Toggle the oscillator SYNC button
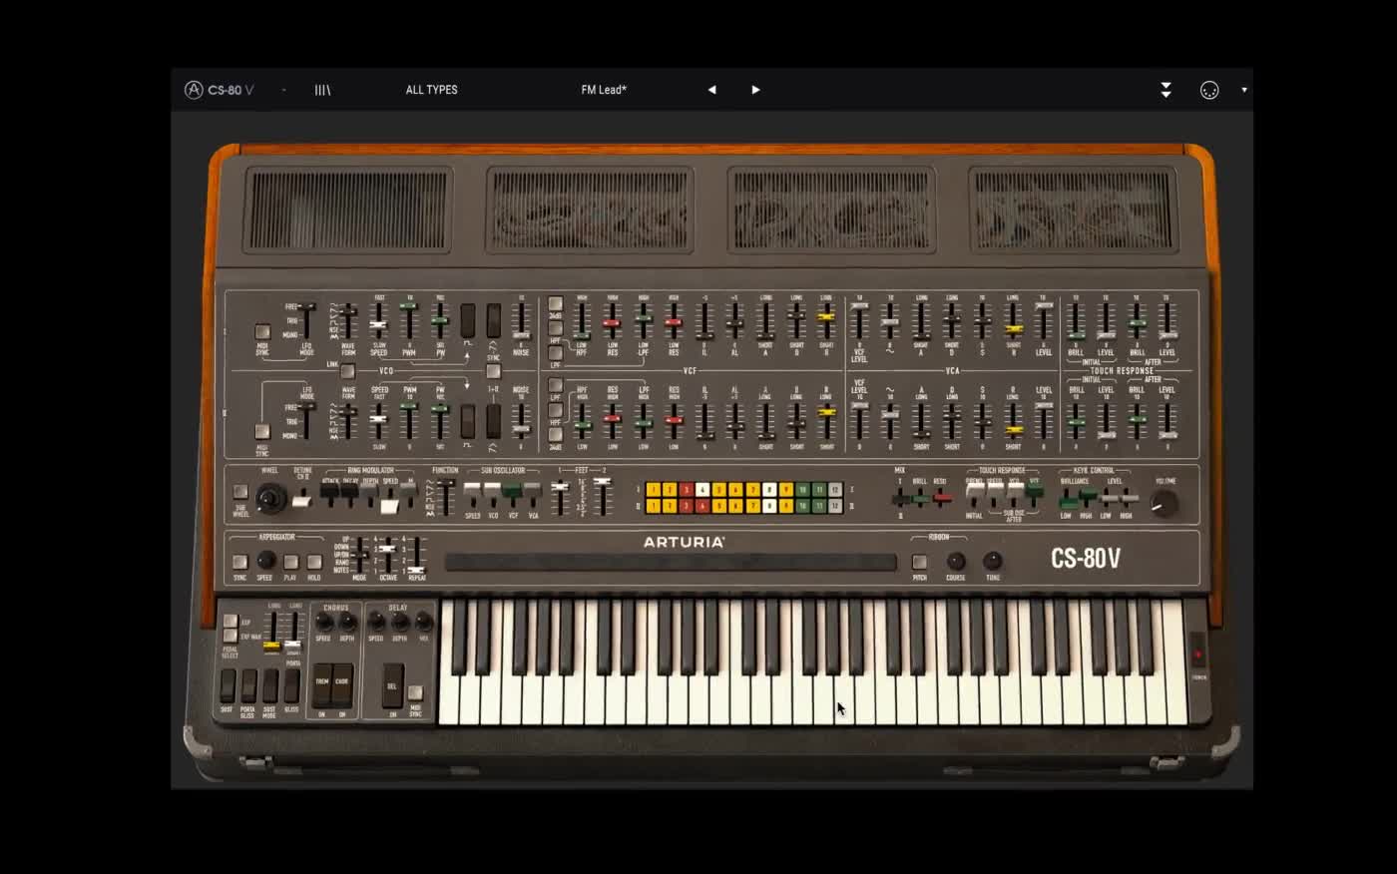 [x=493, y=371]
